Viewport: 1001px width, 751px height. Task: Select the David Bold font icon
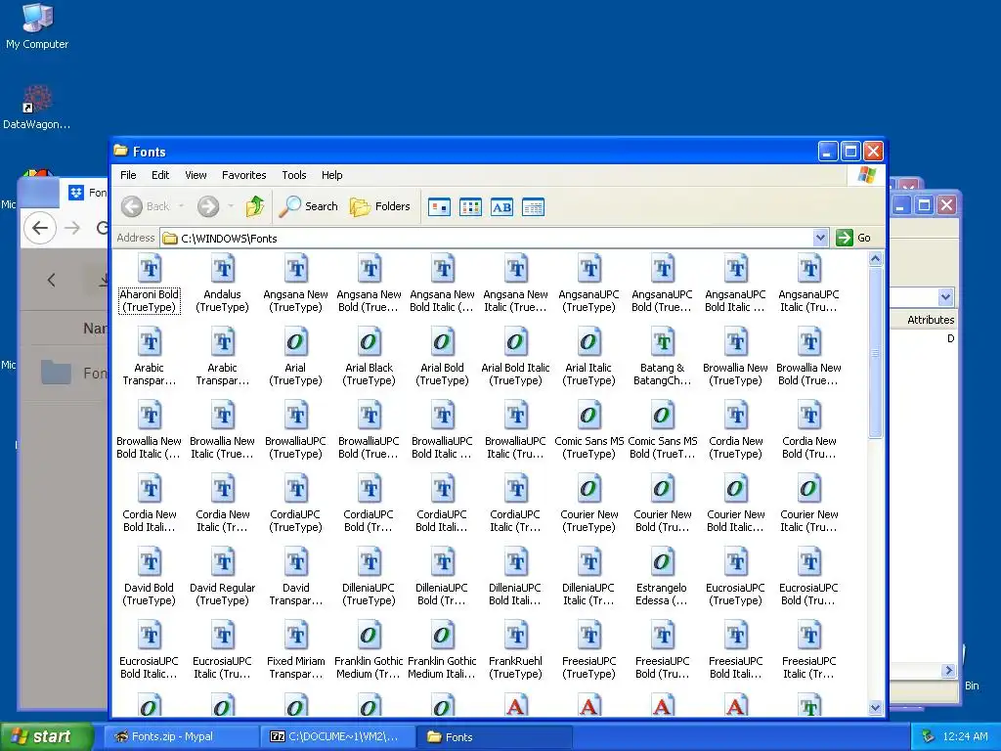[150, 562]
